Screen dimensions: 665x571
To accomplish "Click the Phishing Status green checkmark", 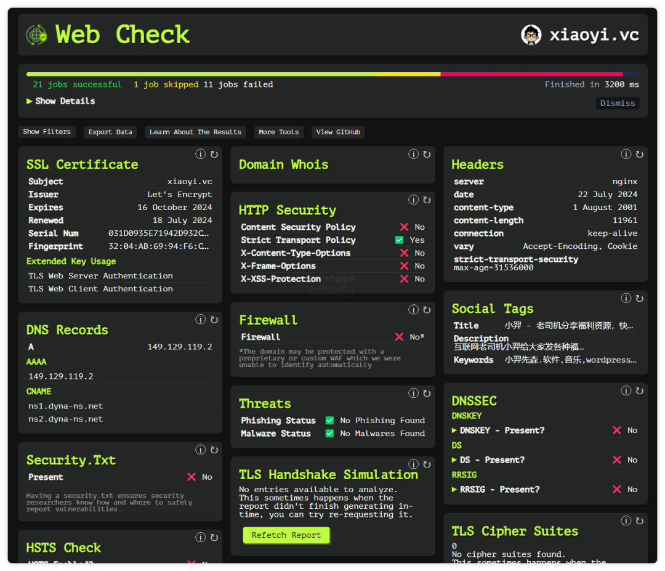I will (x=329, y=421).
